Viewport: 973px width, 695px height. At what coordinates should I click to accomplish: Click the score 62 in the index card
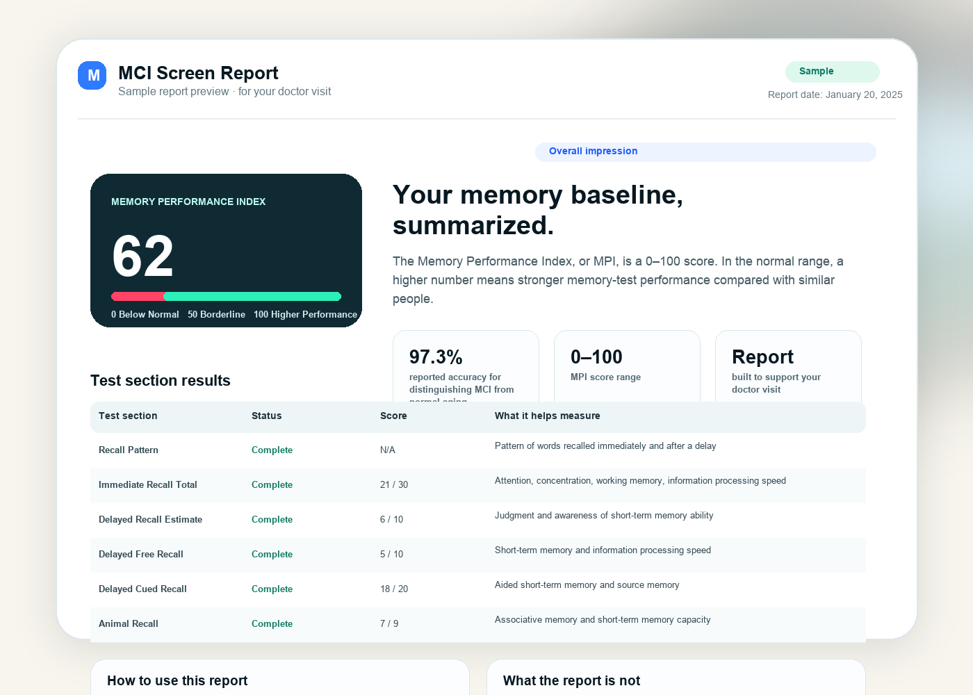coord(142,256)
